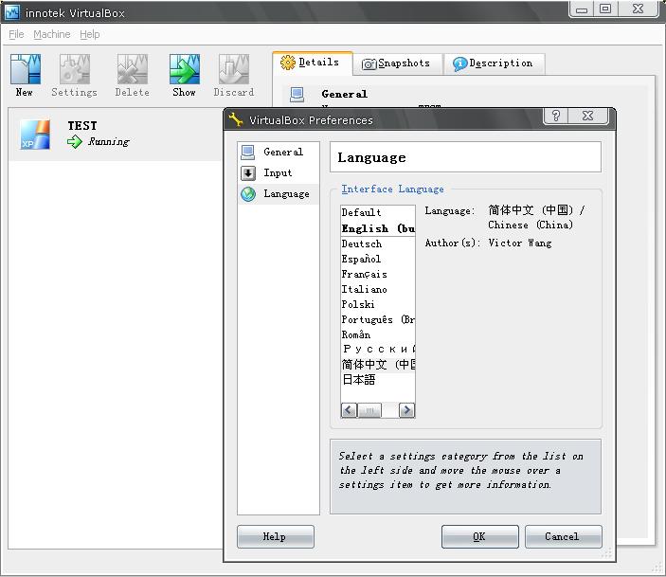Image resolution: width=666 pixels, height=577 pixels.
Task: Click Cancel in Preferences dialog
Action: tap(563, 536)
